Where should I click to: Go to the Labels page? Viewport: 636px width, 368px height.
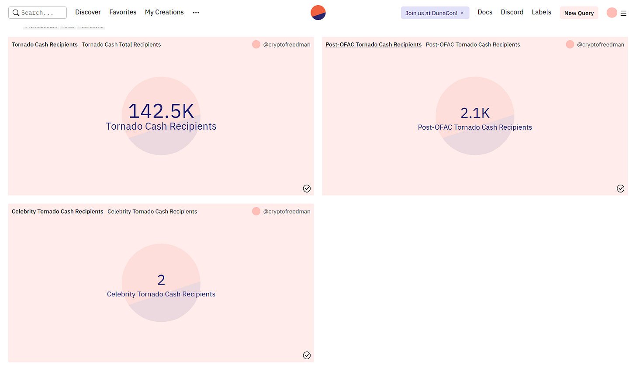coord(541,12)
